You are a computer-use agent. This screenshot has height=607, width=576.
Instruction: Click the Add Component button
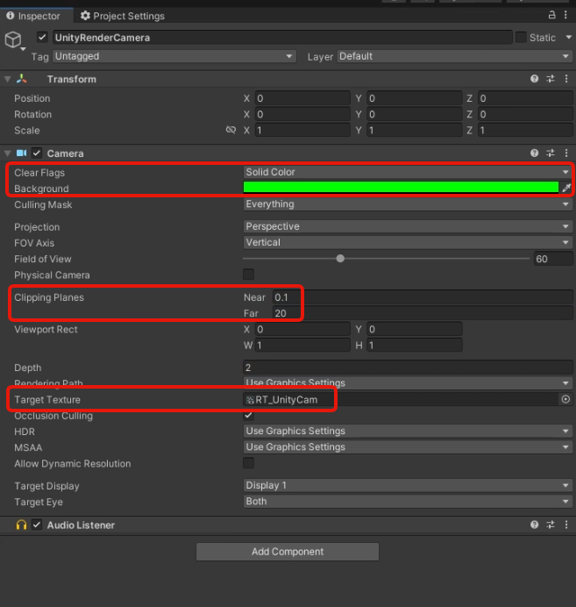click(x=288, y=552)
